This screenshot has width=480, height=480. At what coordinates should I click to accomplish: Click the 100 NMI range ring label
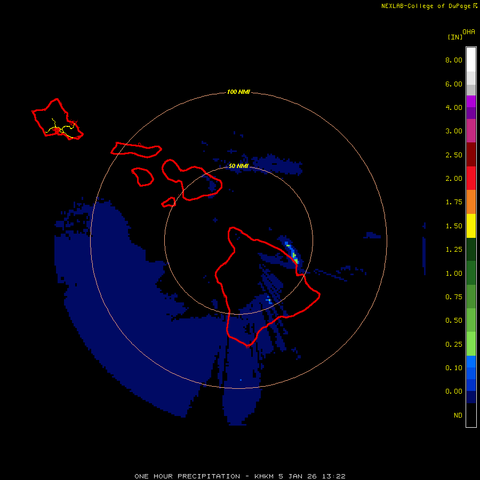coord(238,92)
